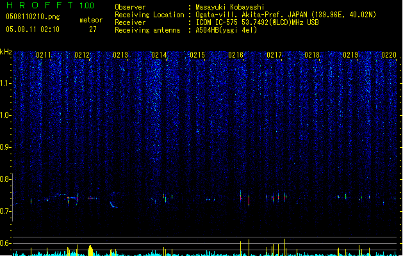Image resolution: width=403 pixels, height=256 pixels.
Task: Click the Receiving Location label
Action: (x=149, y=15)
